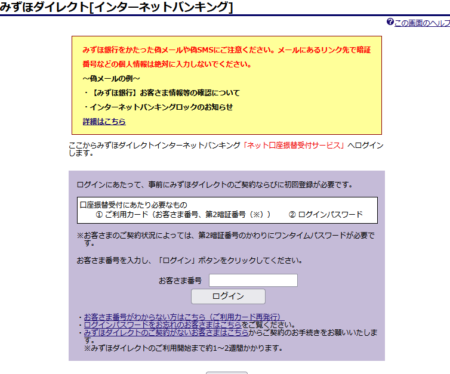Open お客さま番号がわからない方はこちら link

(x=184, y=317)
